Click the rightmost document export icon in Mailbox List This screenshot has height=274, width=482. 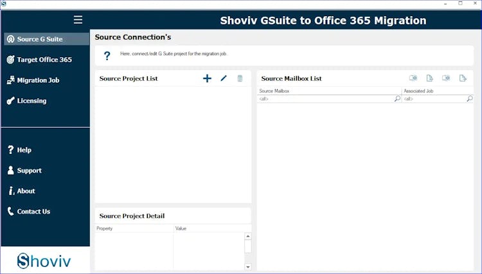tap(463, 78)
